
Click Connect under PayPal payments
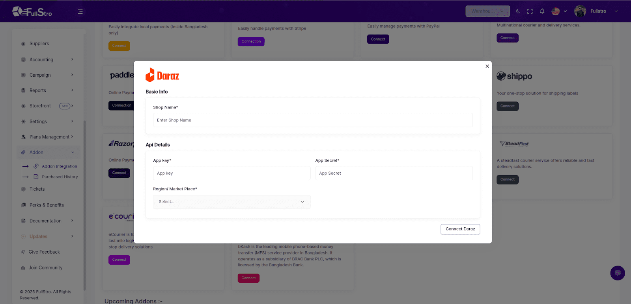[x=378, y=39]
